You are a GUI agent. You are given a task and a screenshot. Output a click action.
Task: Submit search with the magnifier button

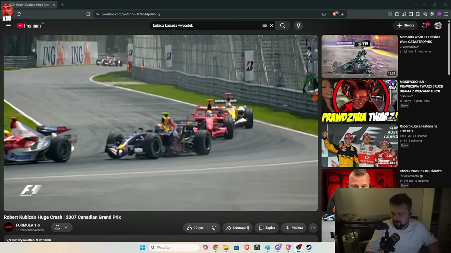coord(283,25)
